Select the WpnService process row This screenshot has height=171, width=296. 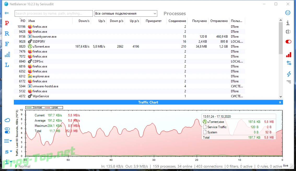(x=130, y=96)
